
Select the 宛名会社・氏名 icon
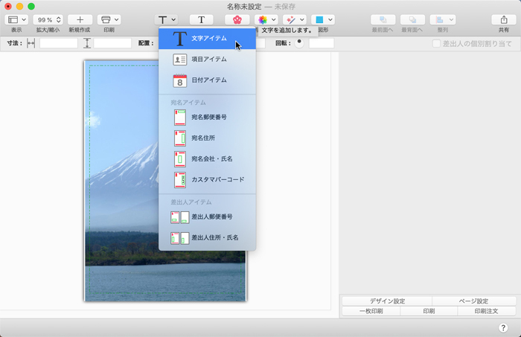tap(179, 158)
